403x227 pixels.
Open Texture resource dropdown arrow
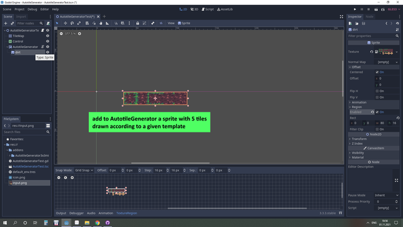pyautogui.click(x=397, y=52)
